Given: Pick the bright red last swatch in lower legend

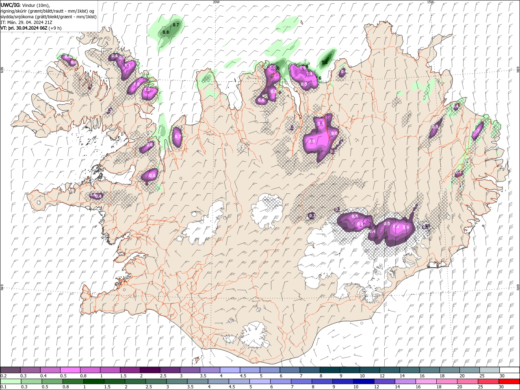Looking at the screenshot, I should pos(509,381).
